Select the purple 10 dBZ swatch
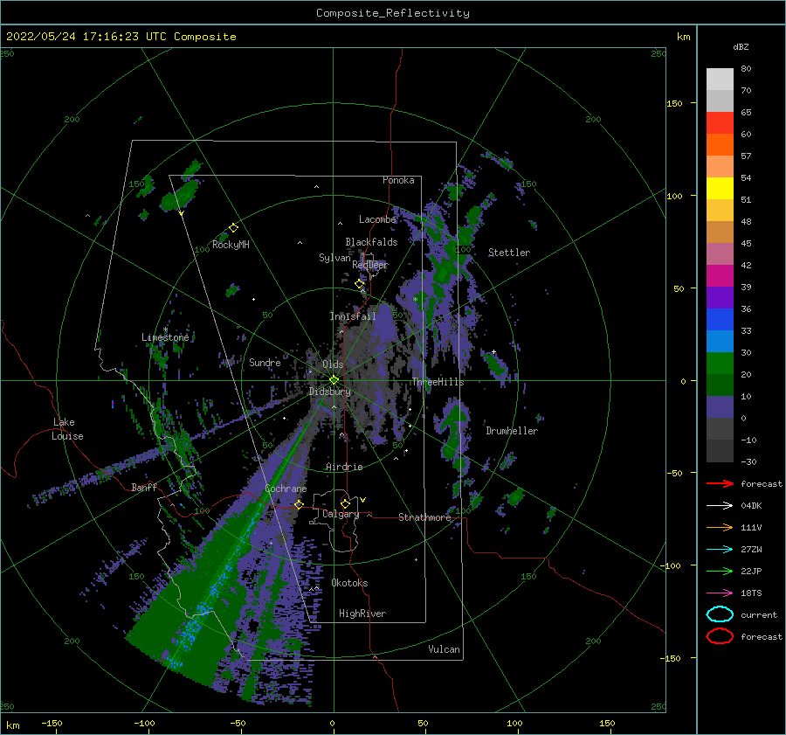 tap(720, 407)
